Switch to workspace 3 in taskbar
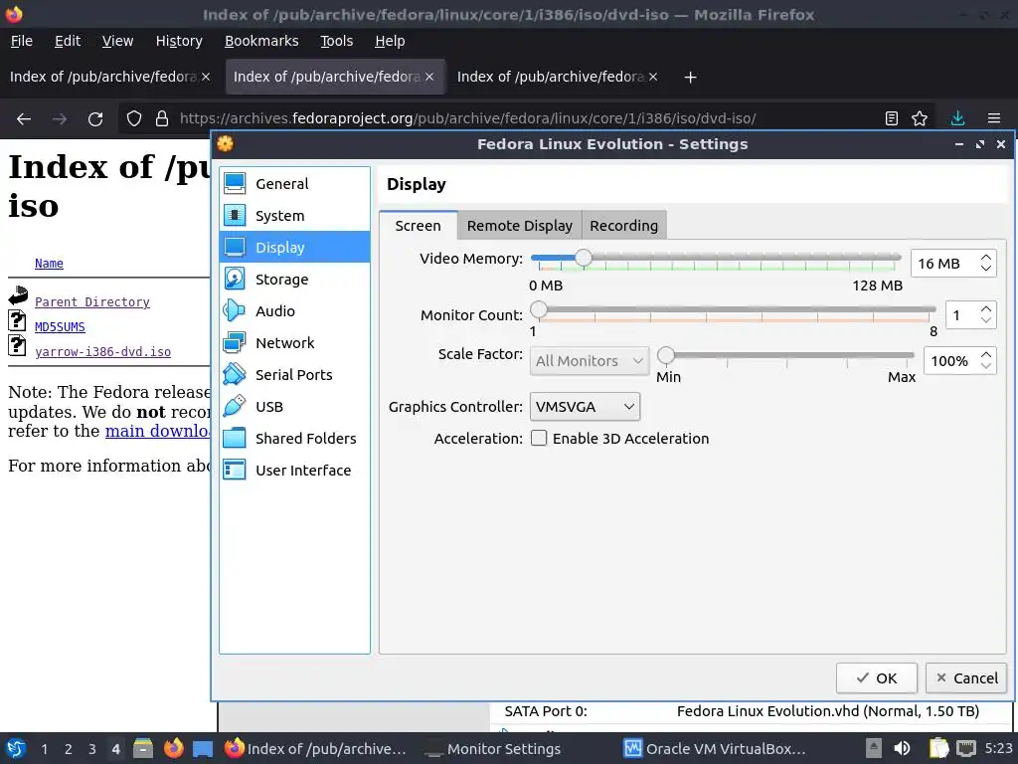Viewport: 1018px width, 764px height. 92,749
